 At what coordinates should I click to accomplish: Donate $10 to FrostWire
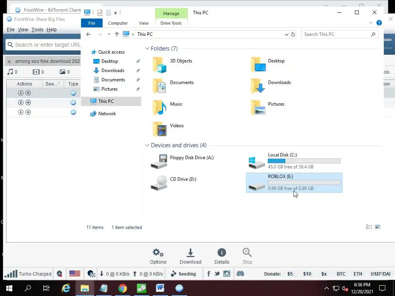(x=307, y=274)
